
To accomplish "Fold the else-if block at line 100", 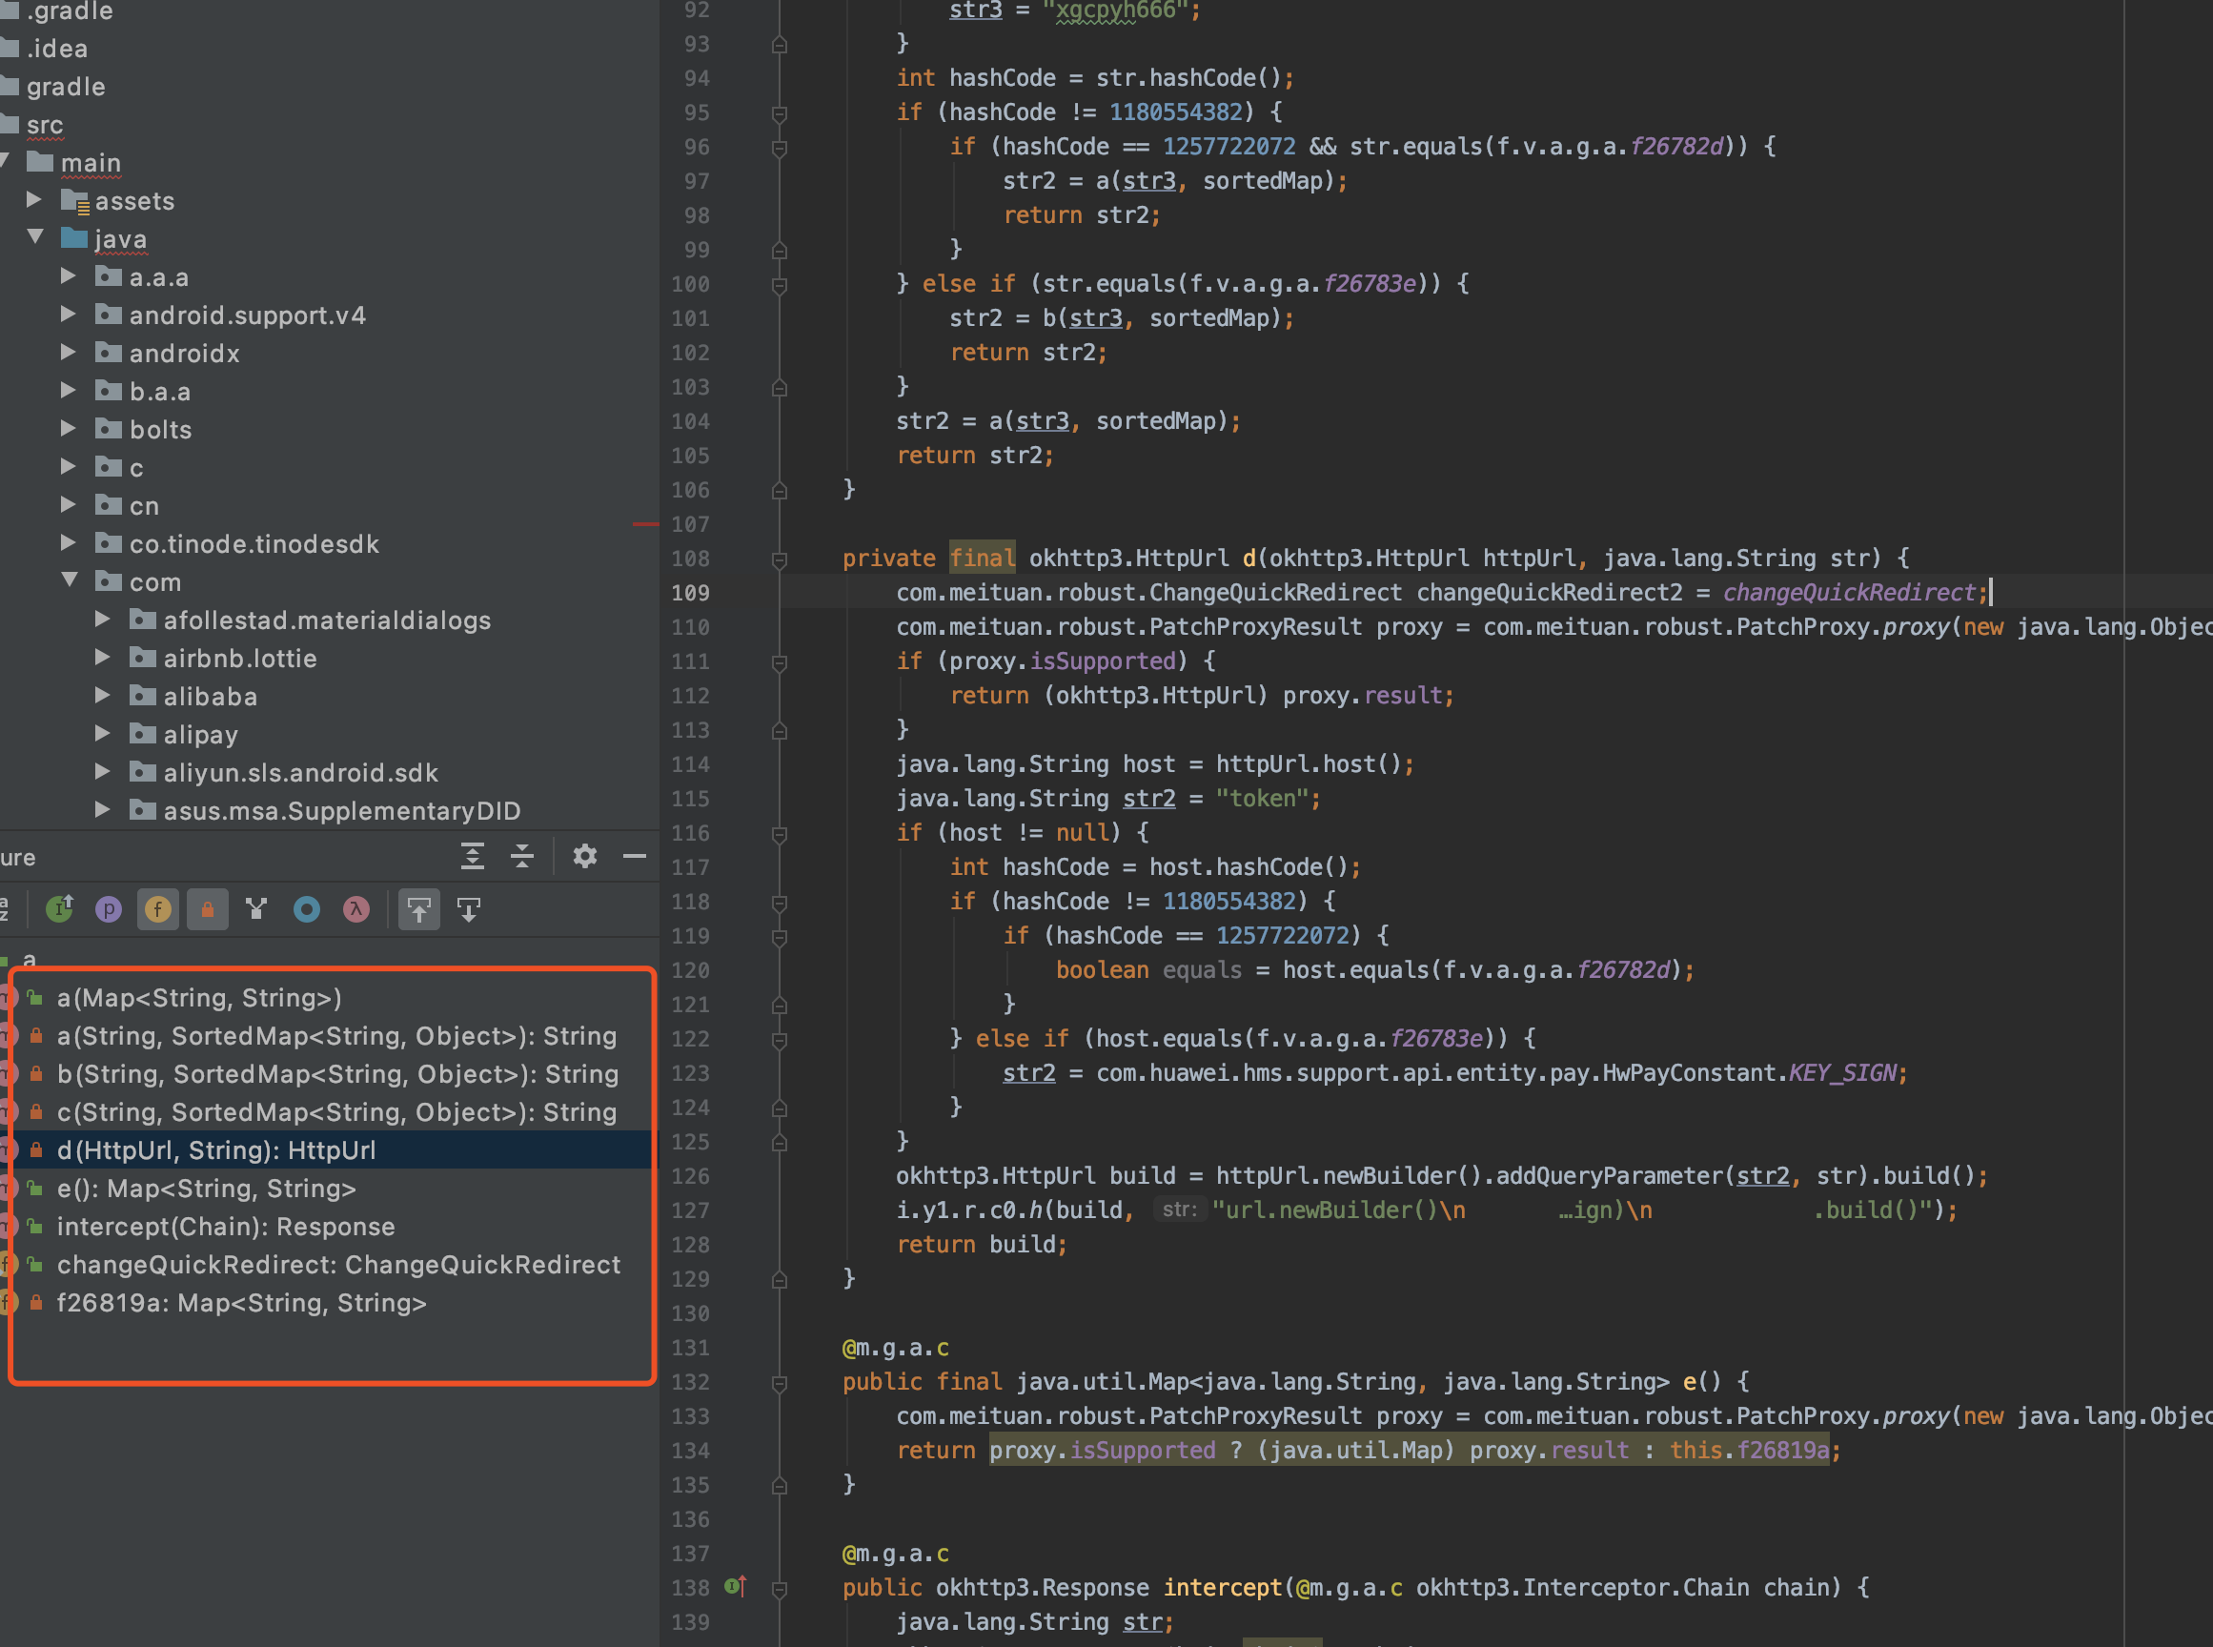I will (x=780, y=285).
